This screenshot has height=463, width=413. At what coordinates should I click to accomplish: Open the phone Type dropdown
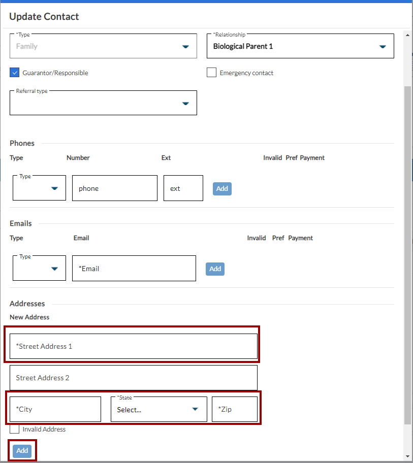pyautogui.click(x=39, y=188)
